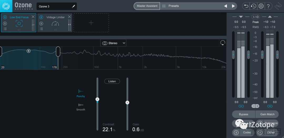284x138 pixels.
Task: Click the minus meter scale button
Action: [253, 106]
